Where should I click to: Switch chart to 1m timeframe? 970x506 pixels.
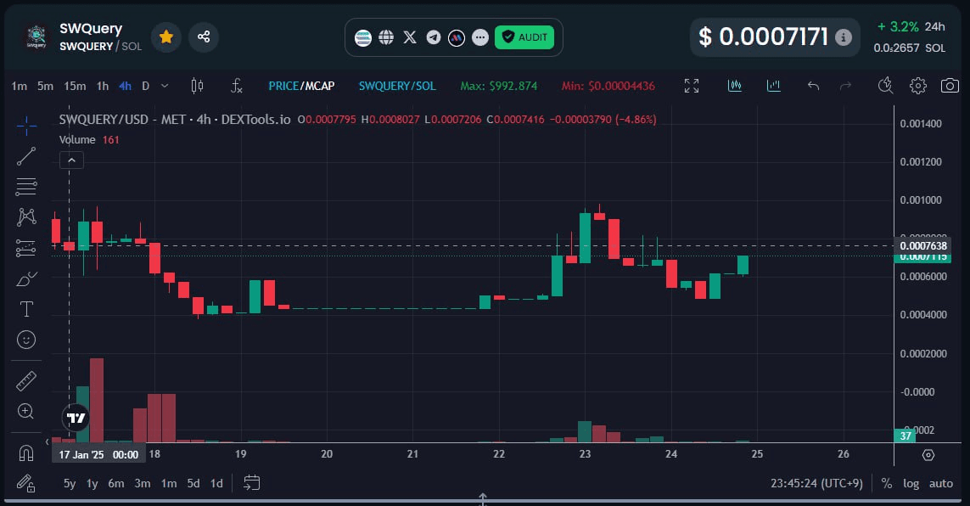click(20, 86)
